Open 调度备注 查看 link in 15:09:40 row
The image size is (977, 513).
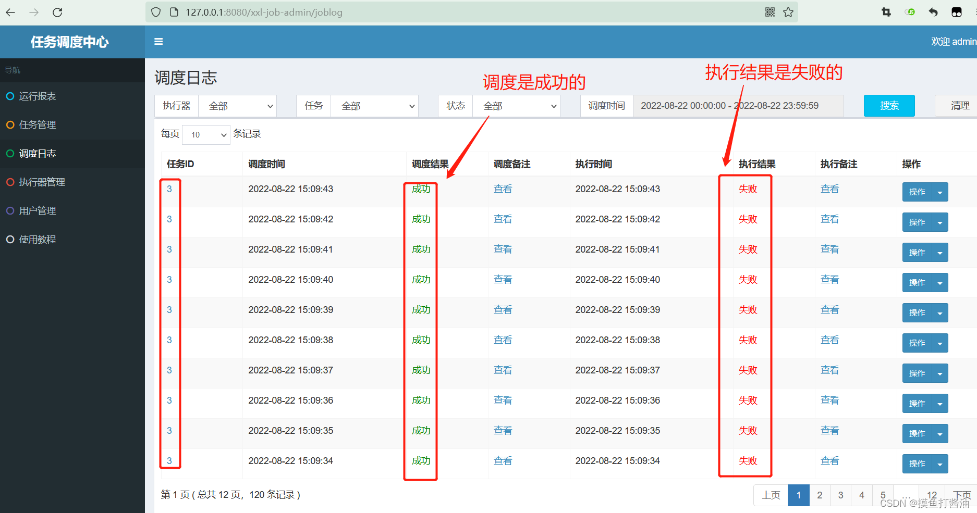(x=503, y=280)
